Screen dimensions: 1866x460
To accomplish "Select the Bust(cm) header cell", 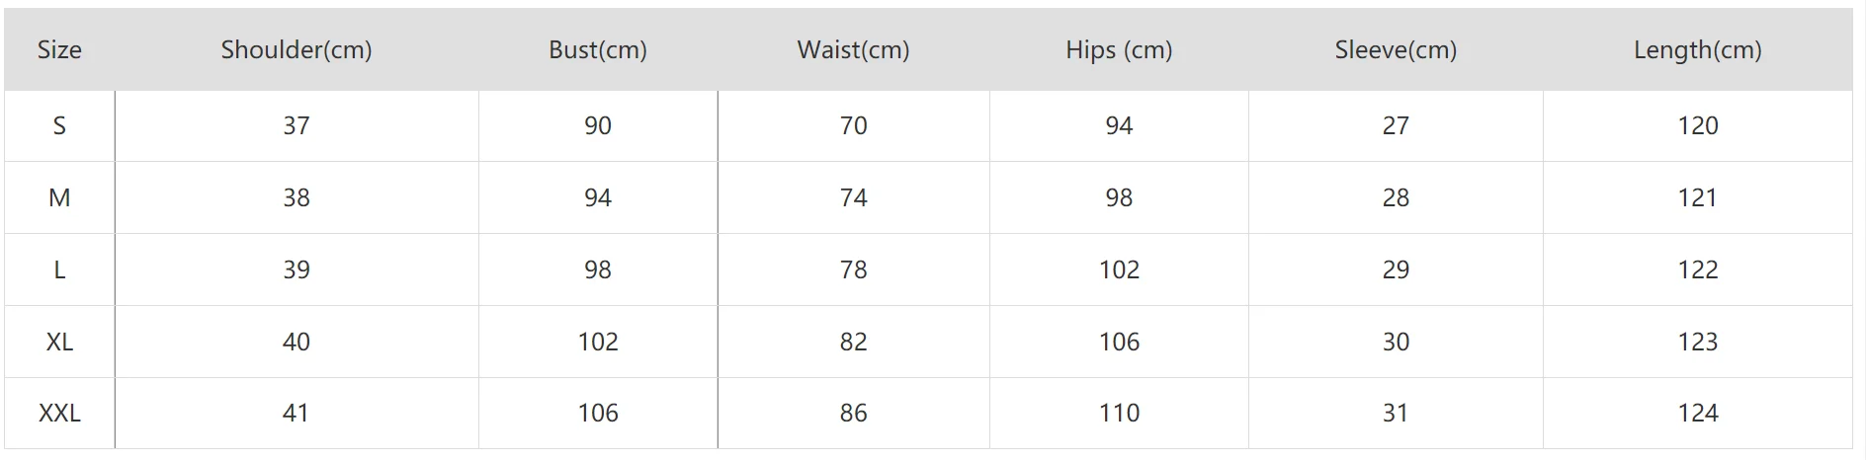I will (598, 50).
